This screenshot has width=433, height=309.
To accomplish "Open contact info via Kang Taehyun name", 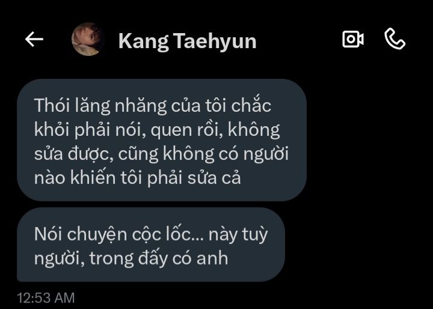I will click(x=188, y=41).
